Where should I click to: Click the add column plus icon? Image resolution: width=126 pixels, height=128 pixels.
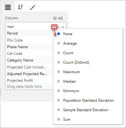click(55, 18)
